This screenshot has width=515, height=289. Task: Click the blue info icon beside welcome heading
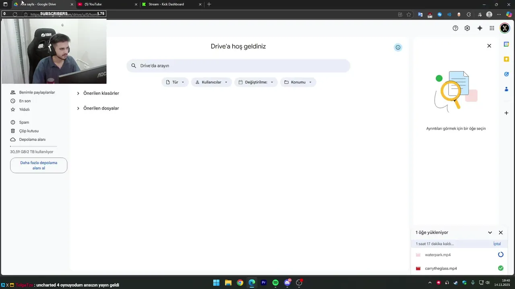click(398, 47)
